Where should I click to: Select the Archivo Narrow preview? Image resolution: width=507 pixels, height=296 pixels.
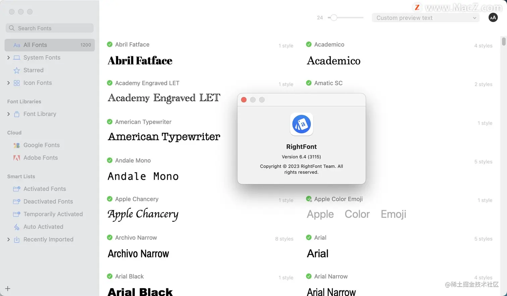(x=138, y=253)
